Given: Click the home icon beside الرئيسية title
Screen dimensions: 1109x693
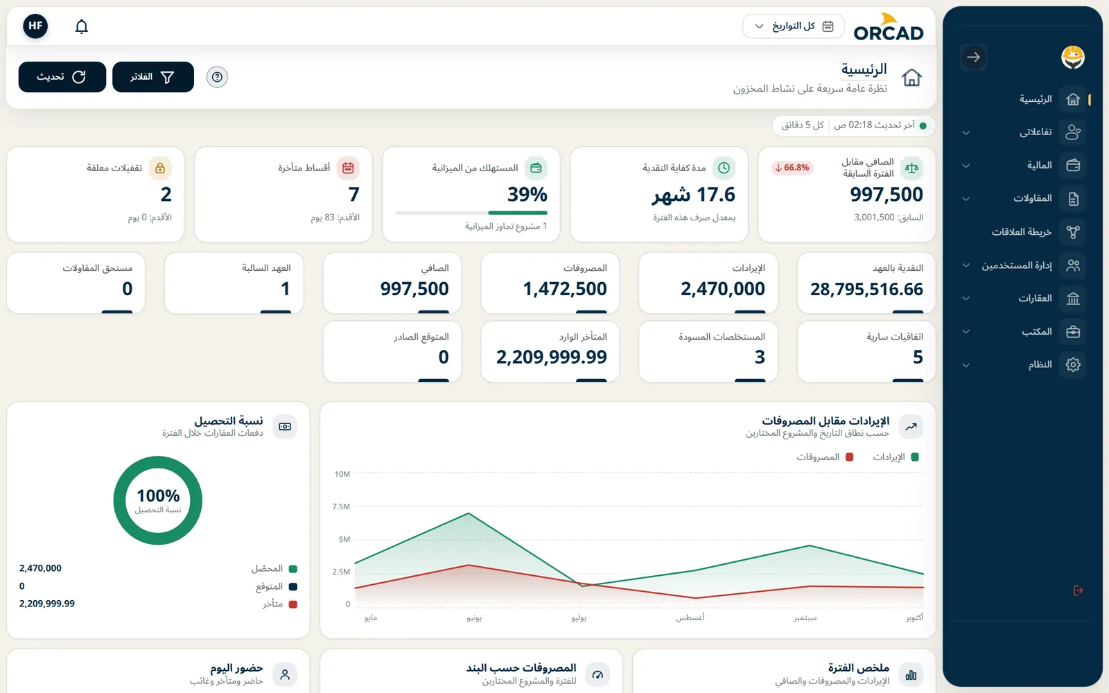Looking at the screenshot, I should pos(911,78).
